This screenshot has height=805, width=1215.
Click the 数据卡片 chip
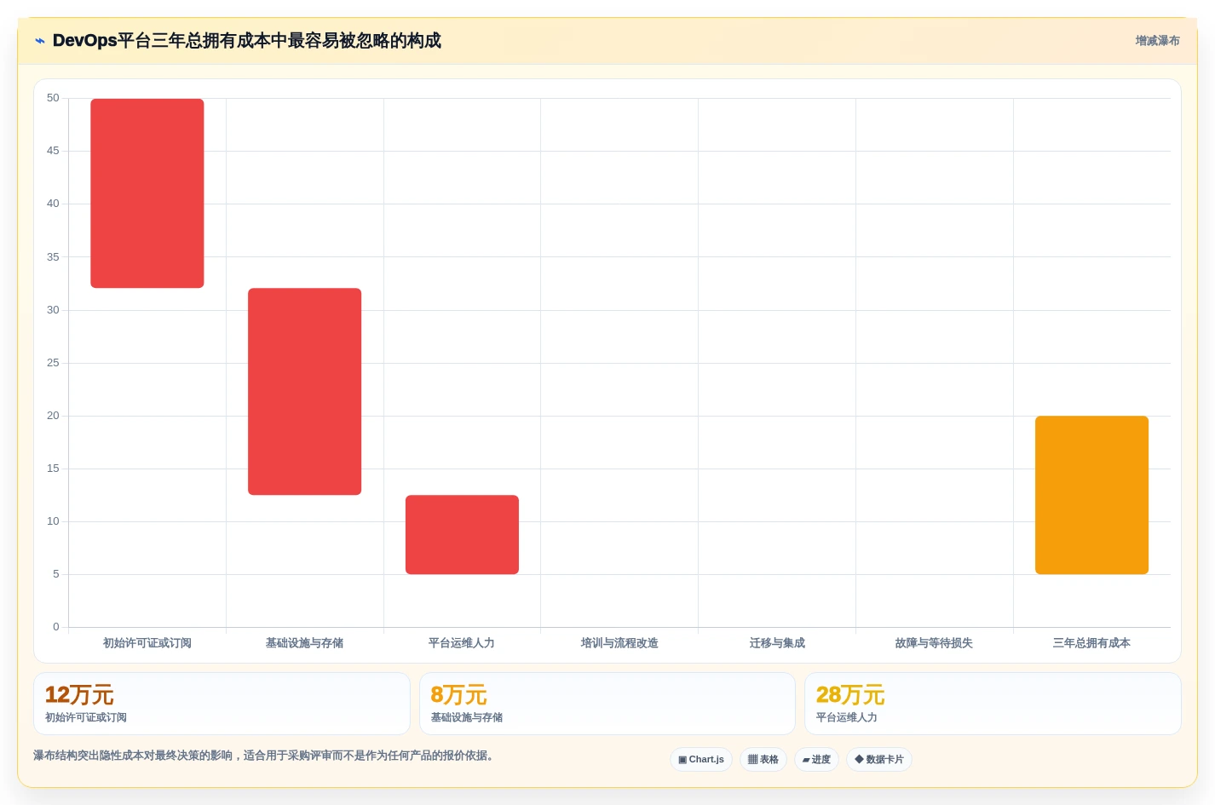point(879,759)
